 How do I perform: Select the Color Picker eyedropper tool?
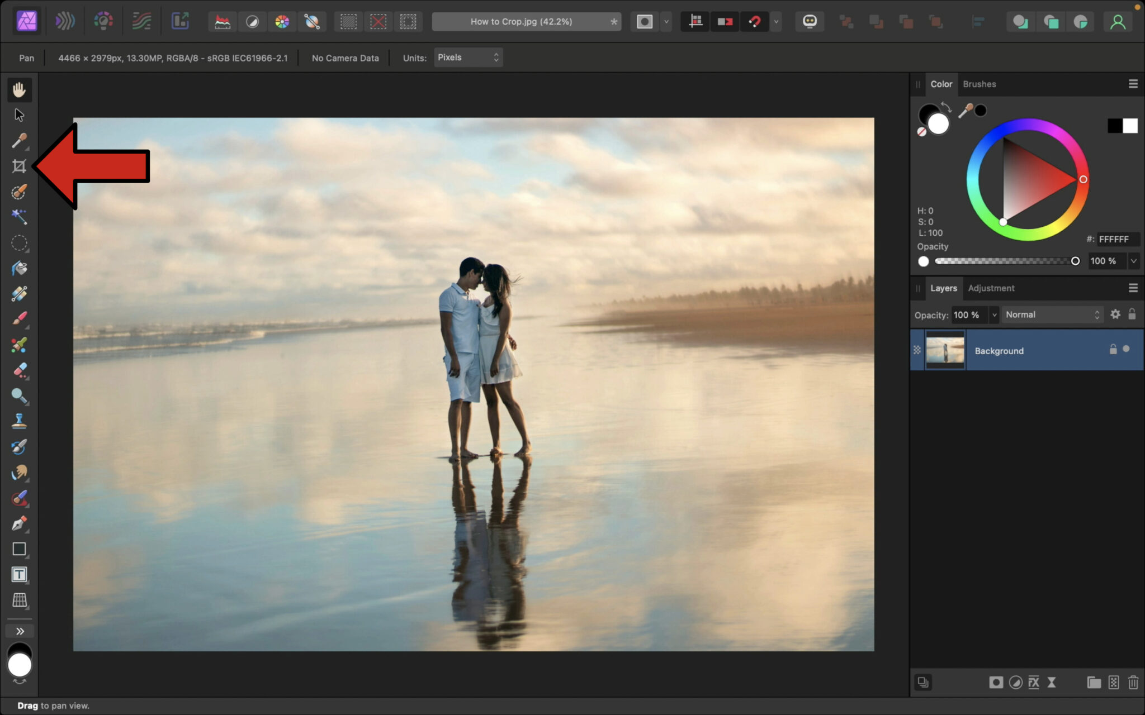19,141
